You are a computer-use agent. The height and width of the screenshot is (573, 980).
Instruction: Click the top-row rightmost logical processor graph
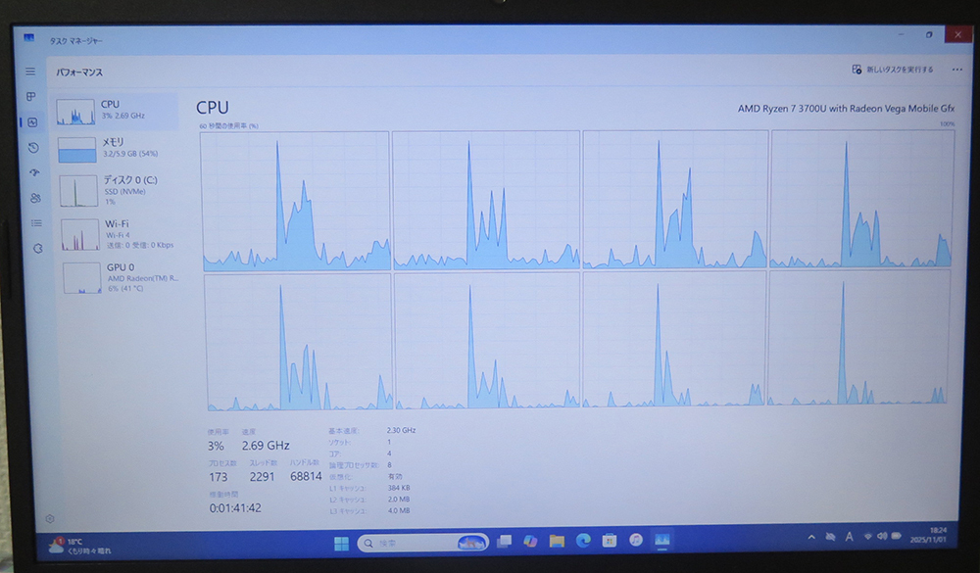tap(862, 199)
